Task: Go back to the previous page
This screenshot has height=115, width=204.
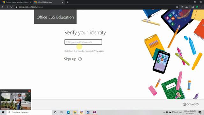Action: (3, 7)
